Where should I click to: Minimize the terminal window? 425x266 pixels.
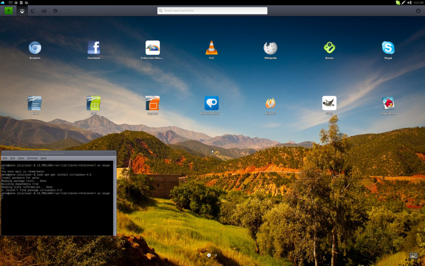coord(105,153)
